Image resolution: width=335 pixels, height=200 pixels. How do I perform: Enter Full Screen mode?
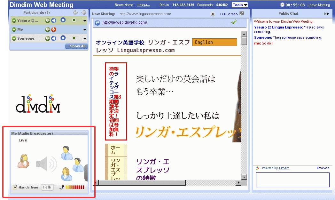(229, 14)
